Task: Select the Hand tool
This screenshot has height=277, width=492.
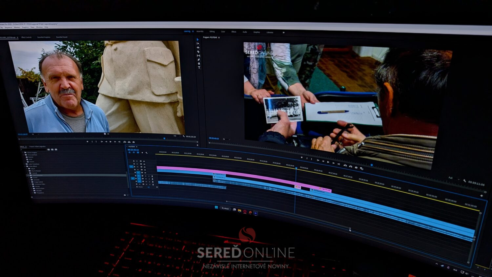Action: (199, 63)
